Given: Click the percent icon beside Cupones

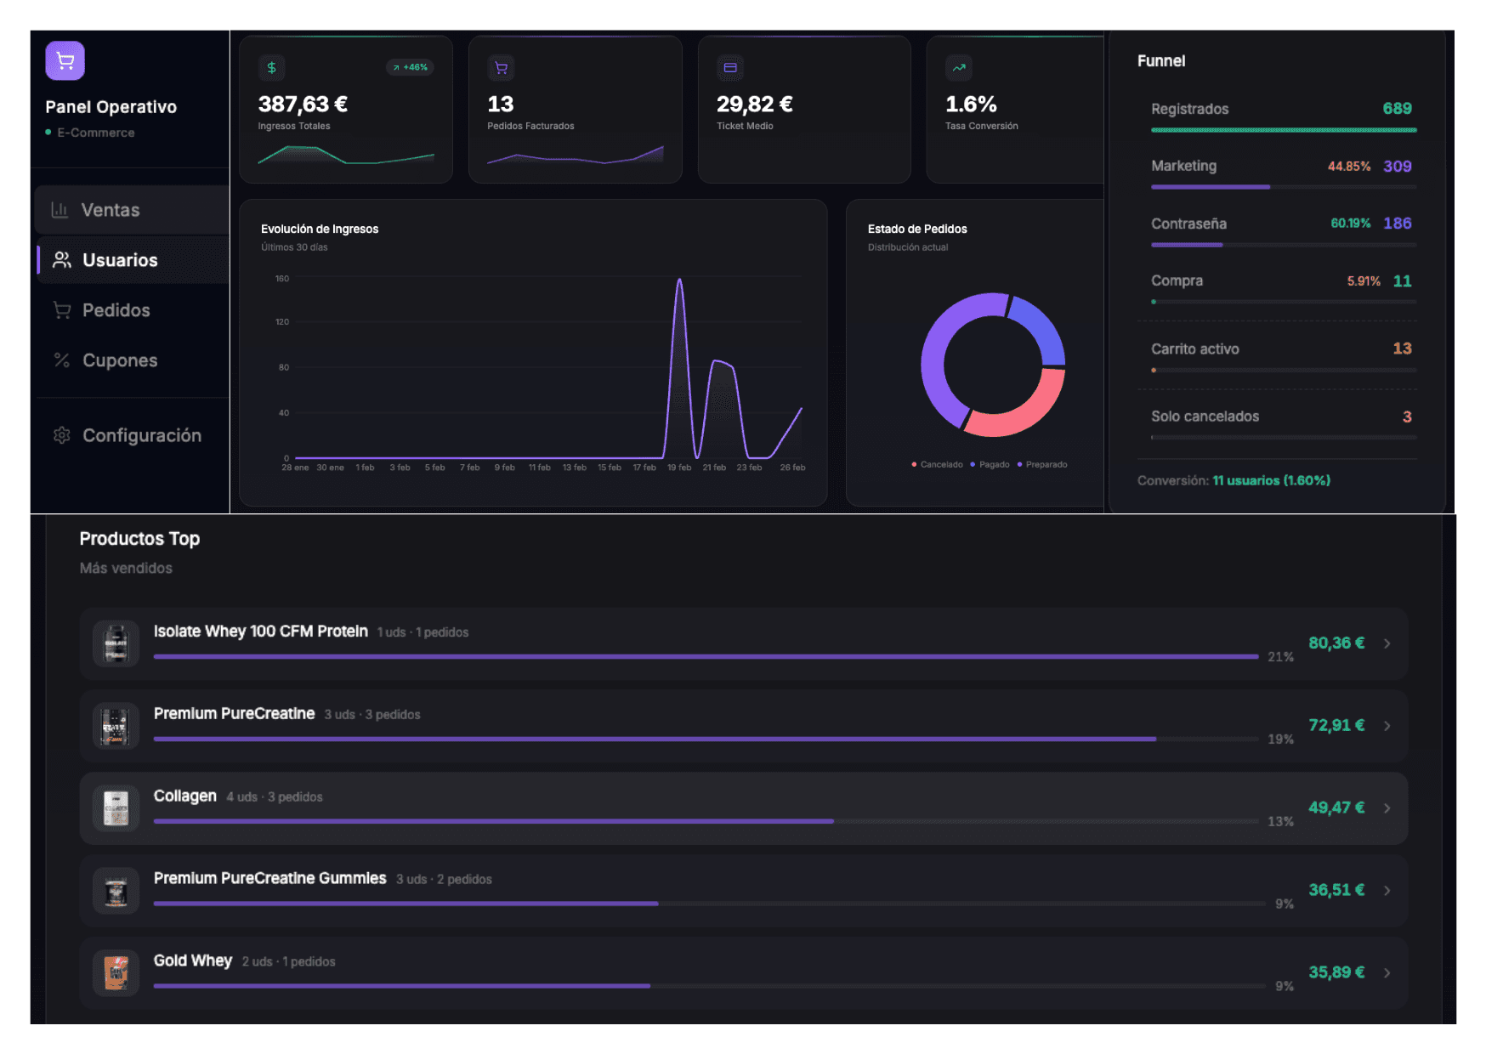Looking at the screenshot, I should point(62,360).
